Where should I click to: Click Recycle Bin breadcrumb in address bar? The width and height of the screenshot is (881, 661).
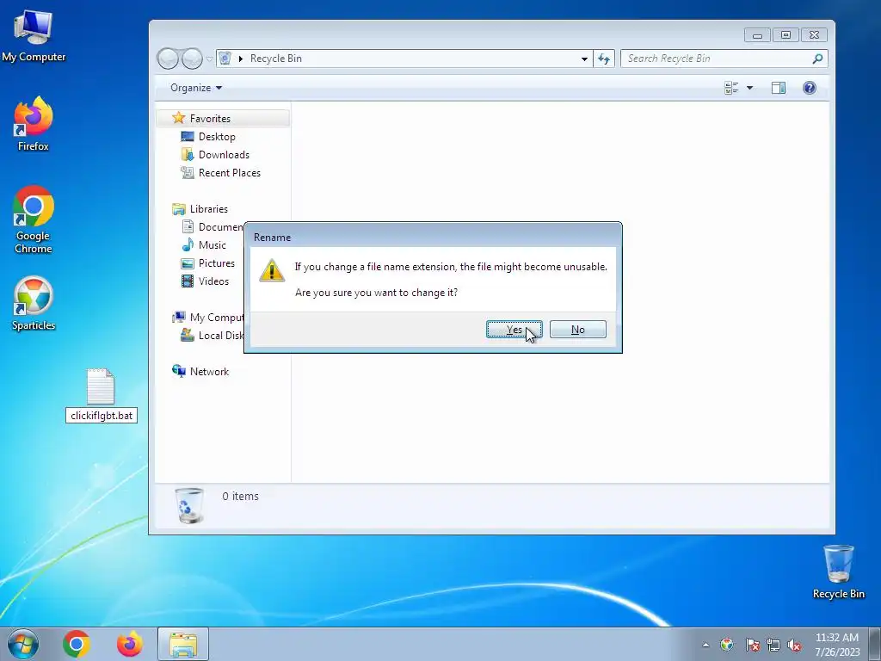coord(276,59)
